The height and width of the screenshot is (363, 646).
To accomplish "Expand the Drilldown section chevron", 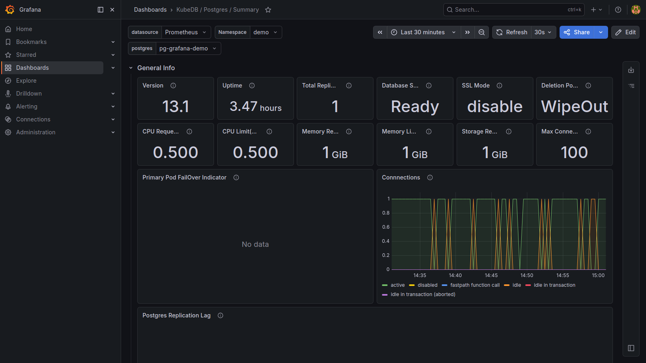I will [113, 94].
